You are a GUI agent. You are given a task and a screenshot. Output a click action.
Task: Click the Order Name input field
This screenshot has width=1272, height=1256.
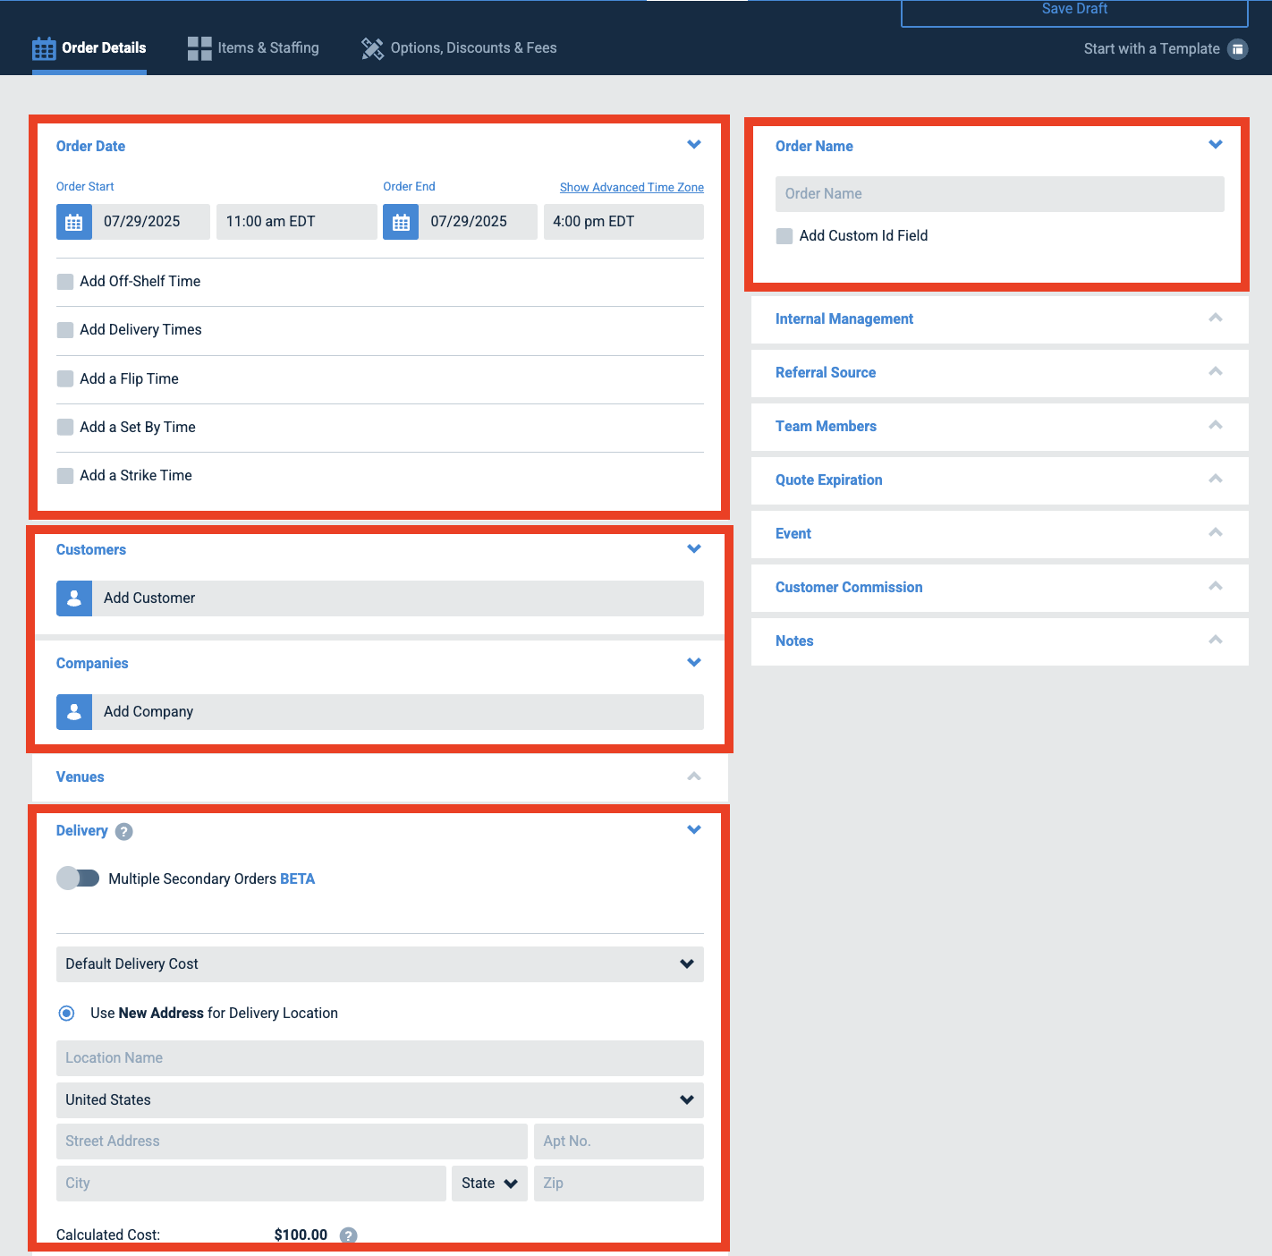[x=1000, y=194]
